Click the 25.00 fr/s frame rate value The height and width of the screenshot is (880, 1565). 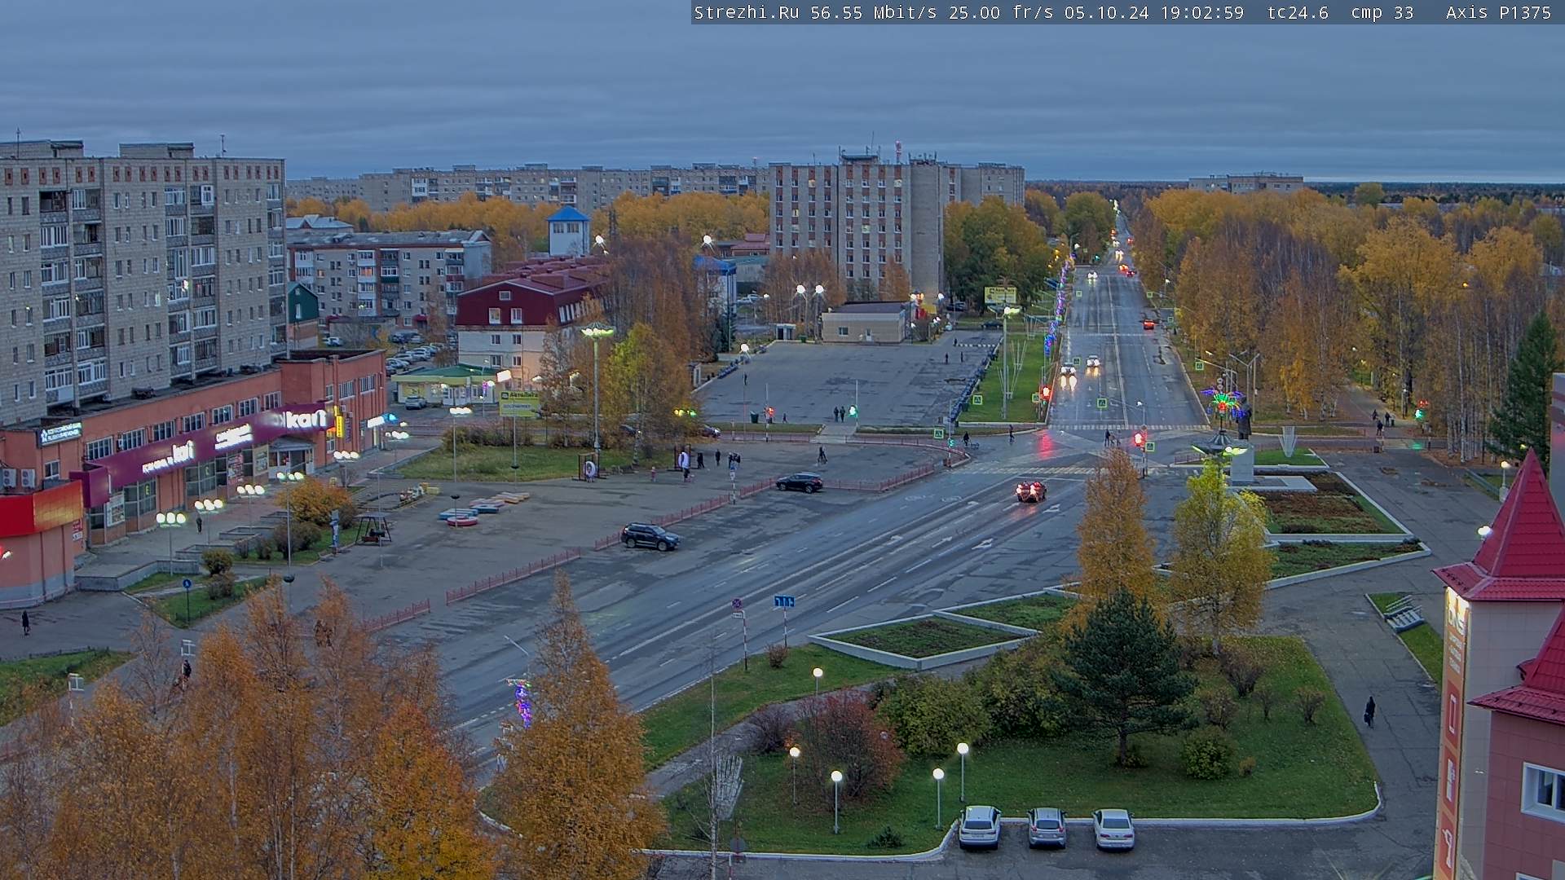(1001, 13)
